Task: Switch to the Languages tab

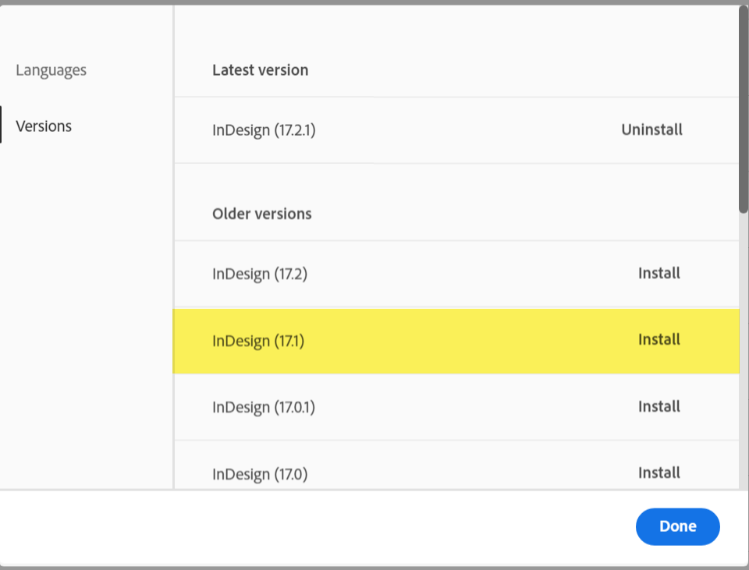Action: 50,69
